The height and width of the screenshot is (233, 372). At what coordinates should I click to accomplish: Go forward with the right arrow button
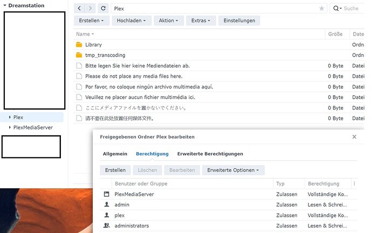click(x=90, y=8)
